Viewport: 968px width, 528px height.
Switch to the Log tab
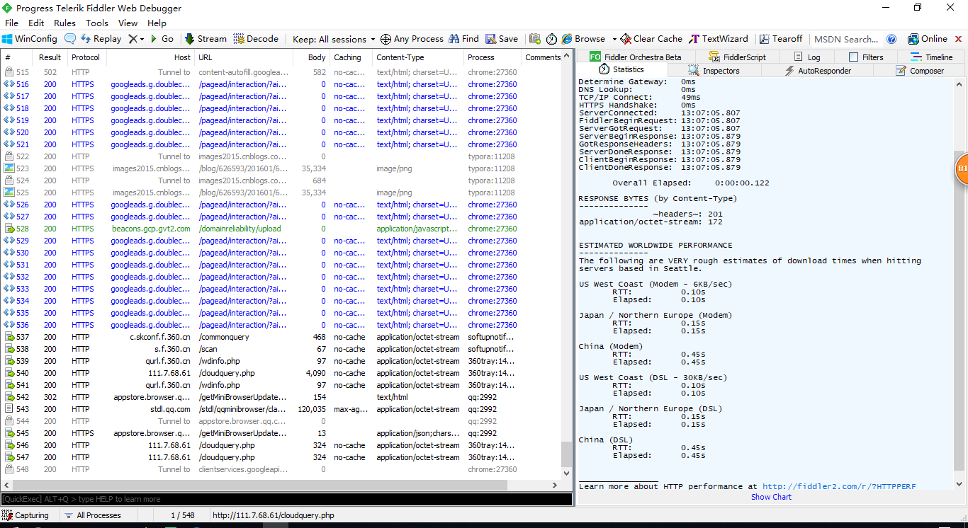pos(807,57)
